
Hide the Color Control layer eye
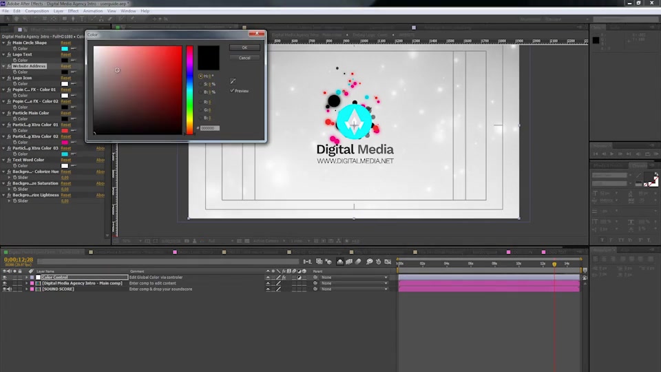[5, 278]
